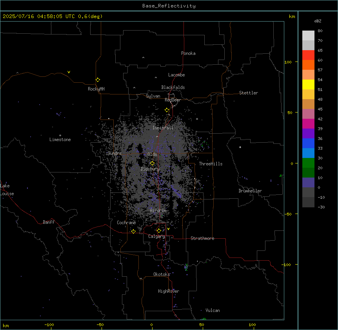
Task: Select the royal blue 36-33 dBZ swatch
Action: coord(308,143)
